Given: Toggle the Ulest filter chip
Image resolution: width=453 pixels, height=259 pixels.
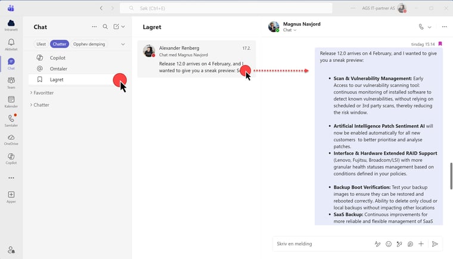Looking at the screenshot, I should [x=41, y=44].
